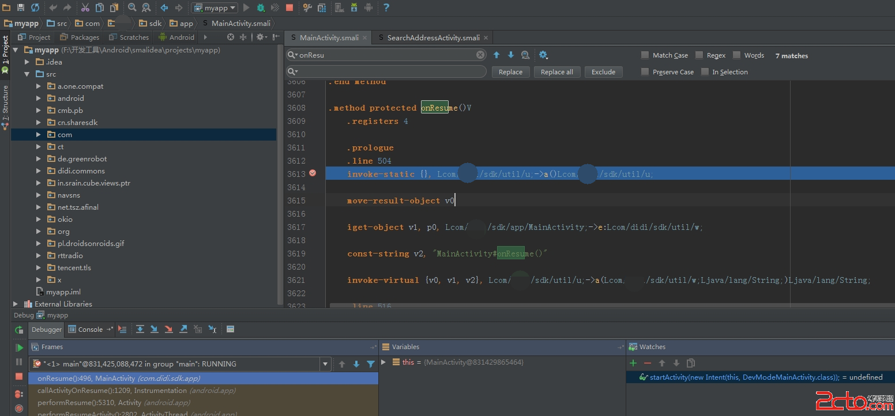This screenshot has width=895, height=416.
Task: Switch to SearchAddressActivity.smali tab
Action: point(433,37)
